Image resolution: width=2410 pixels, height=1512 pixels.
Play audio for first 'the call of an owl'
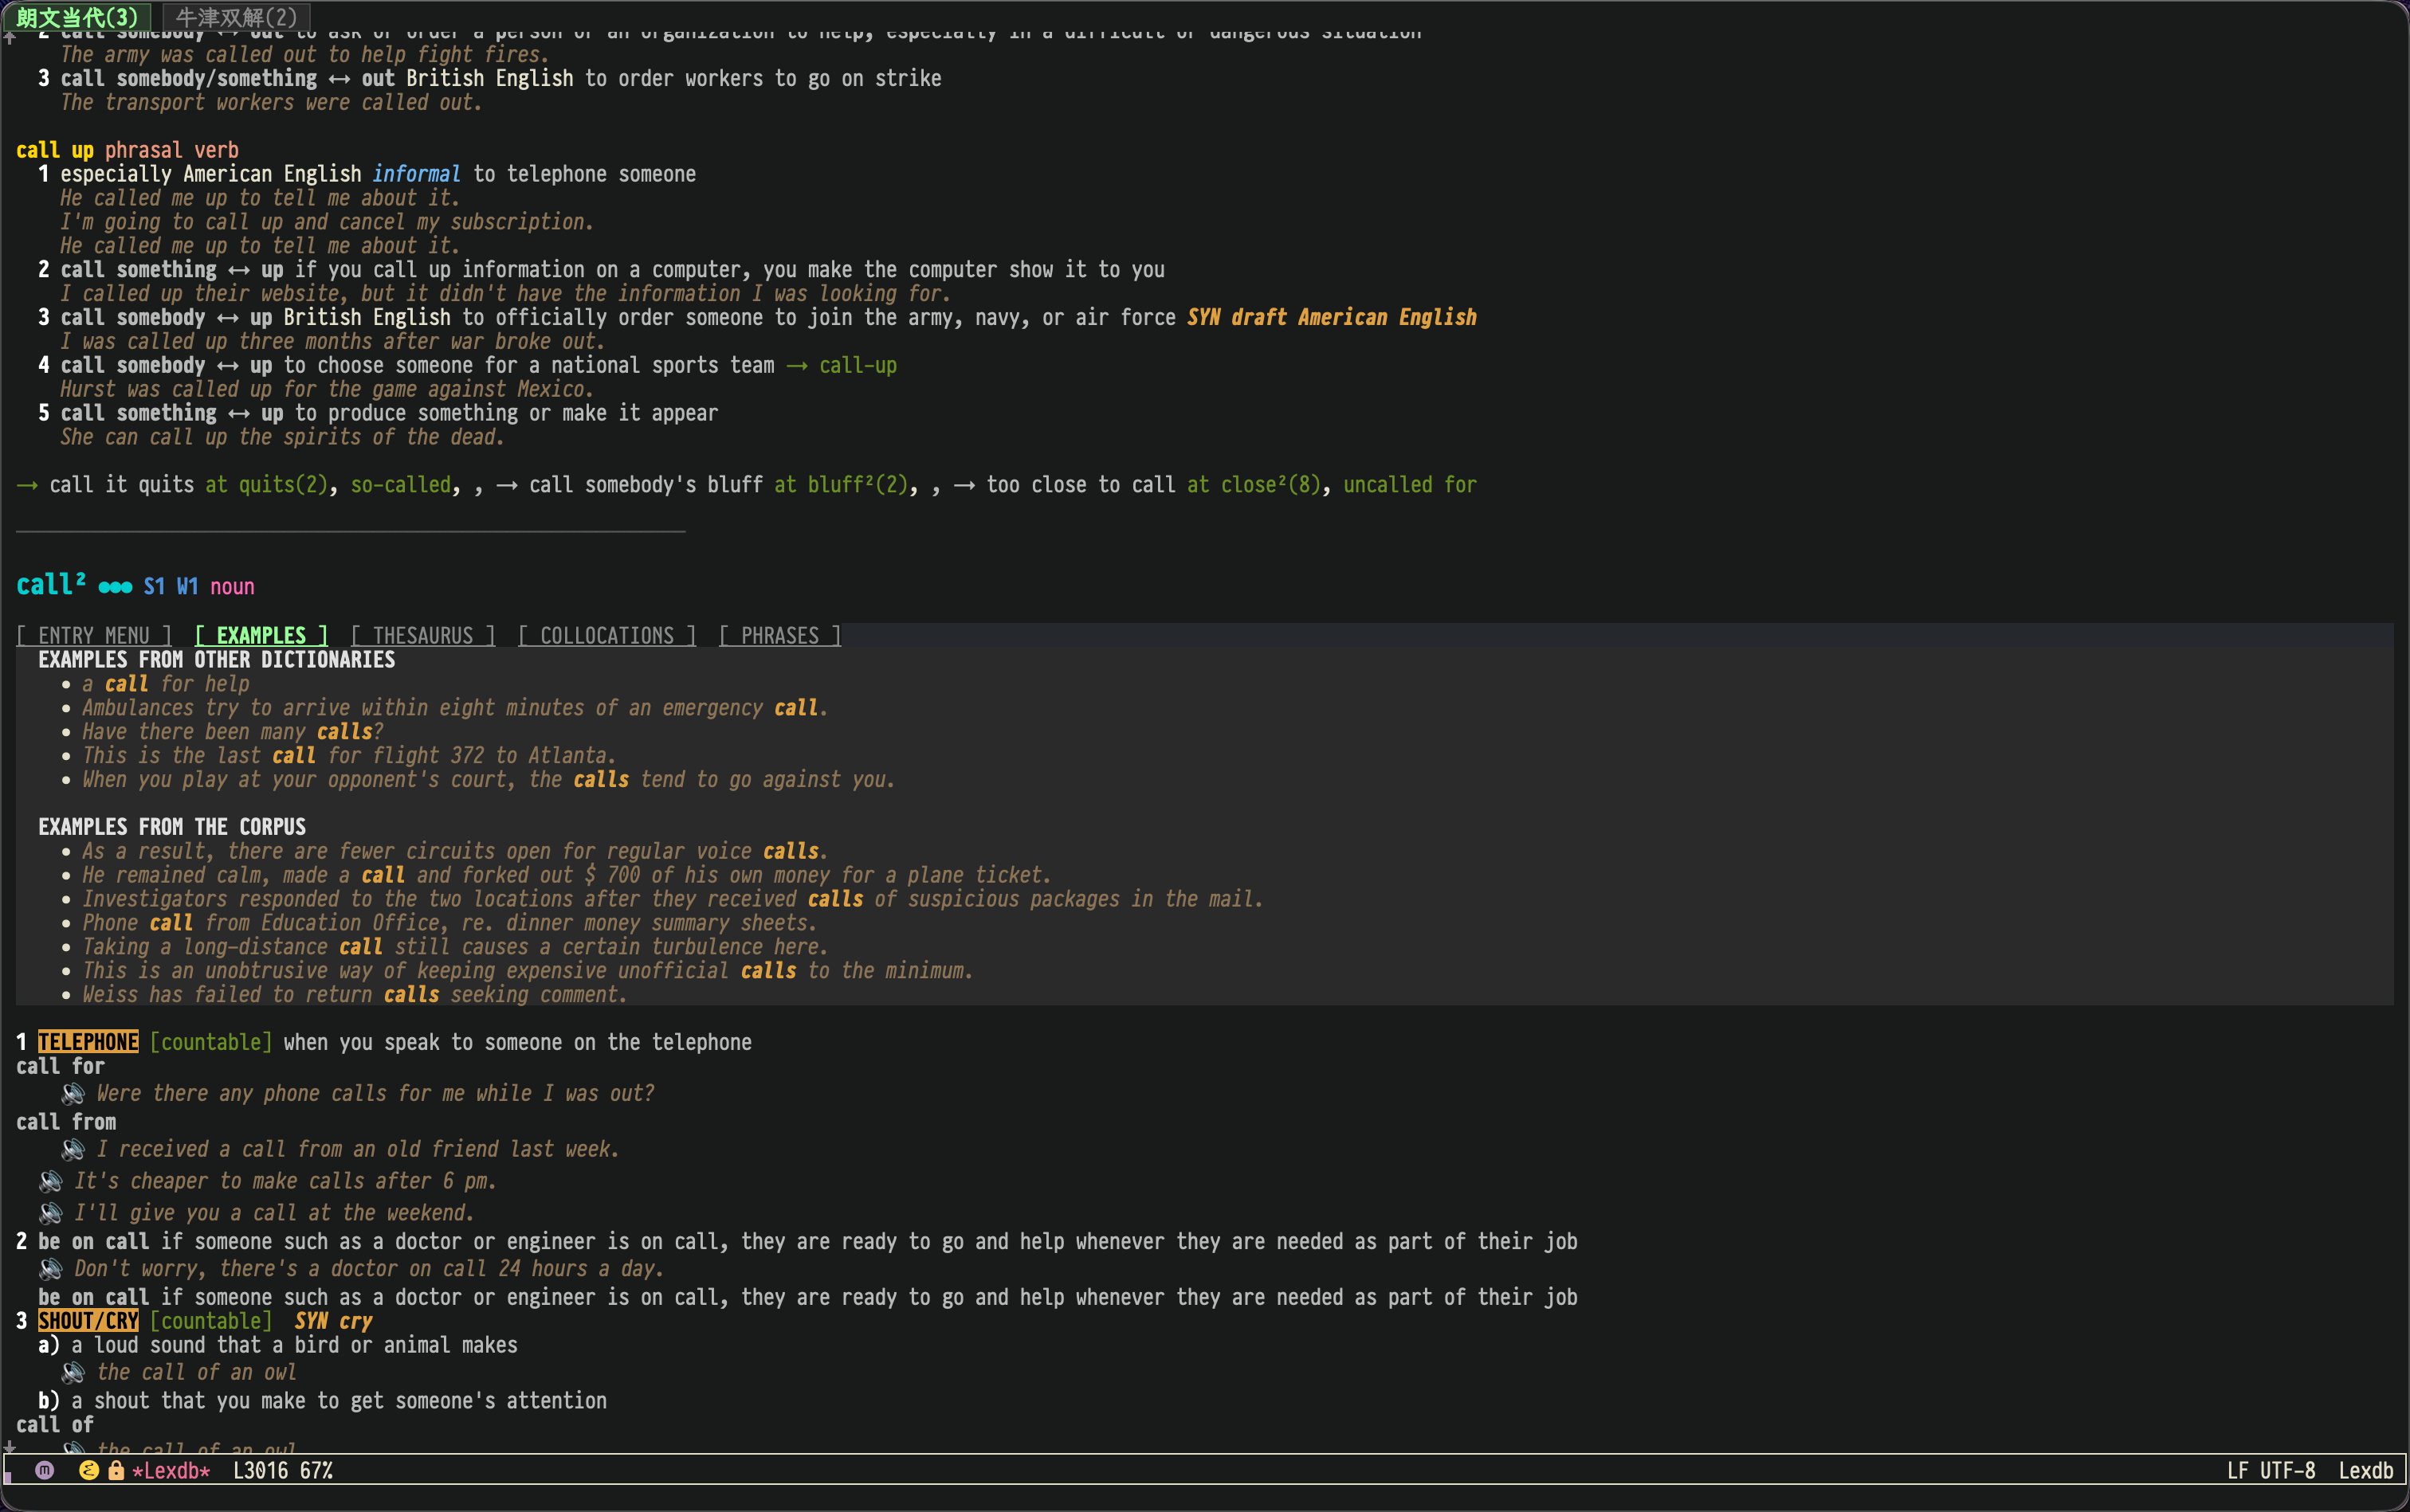click(x=73, y=1373)
